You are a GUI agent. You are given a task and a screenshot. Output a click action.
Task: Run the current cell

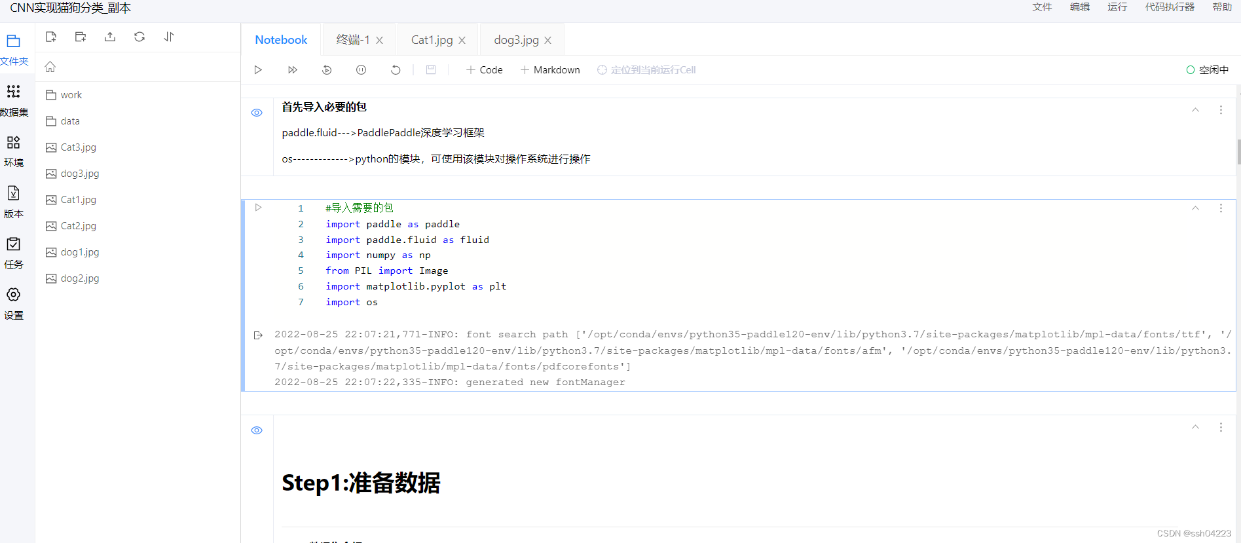[258, 70]
